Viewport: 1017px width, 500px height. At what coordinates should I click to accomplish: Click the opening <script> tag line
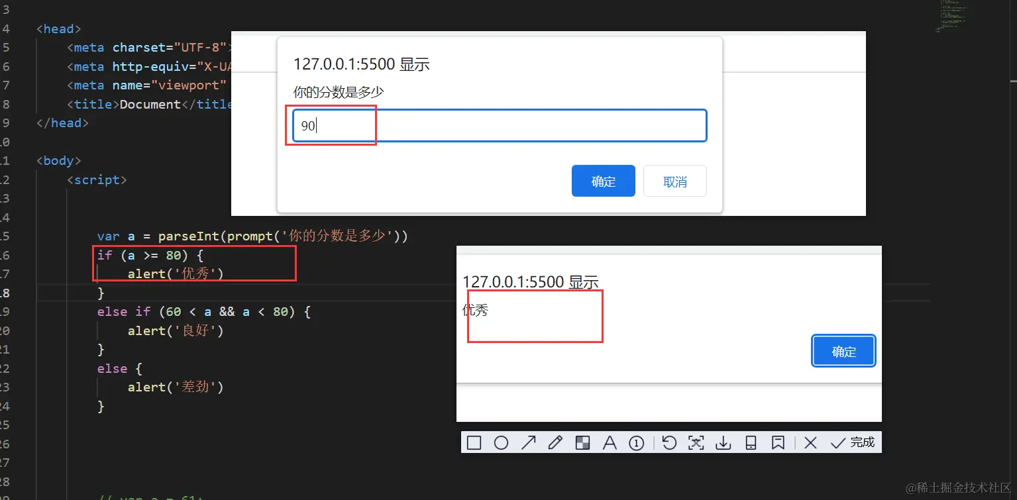click(x=96, y=179)
